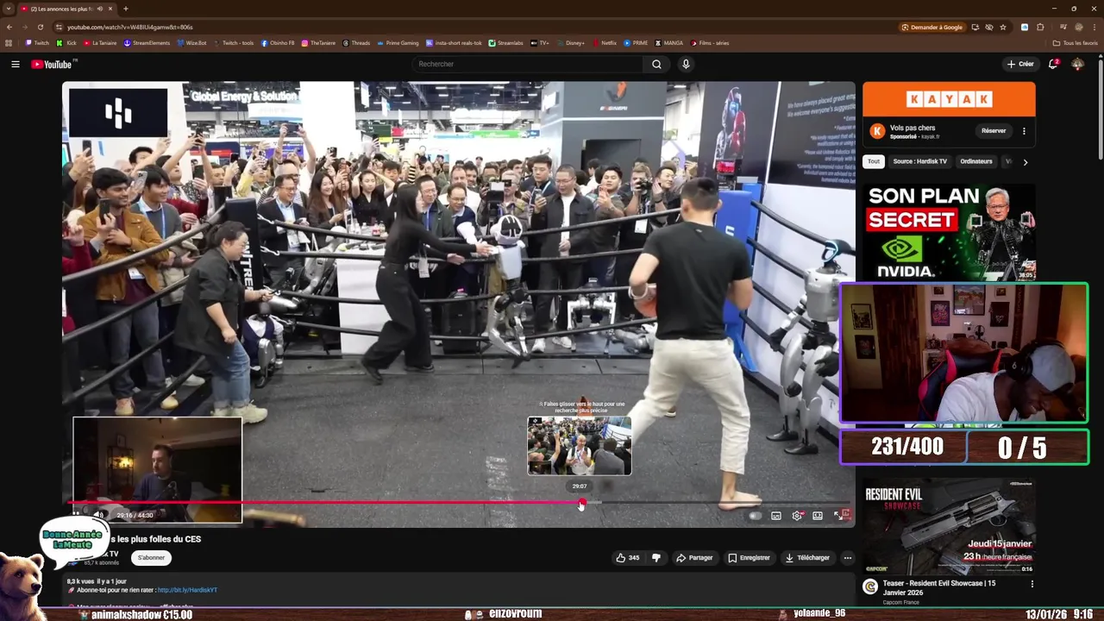Click the 29:07 seek preview thumbnail

580,446
